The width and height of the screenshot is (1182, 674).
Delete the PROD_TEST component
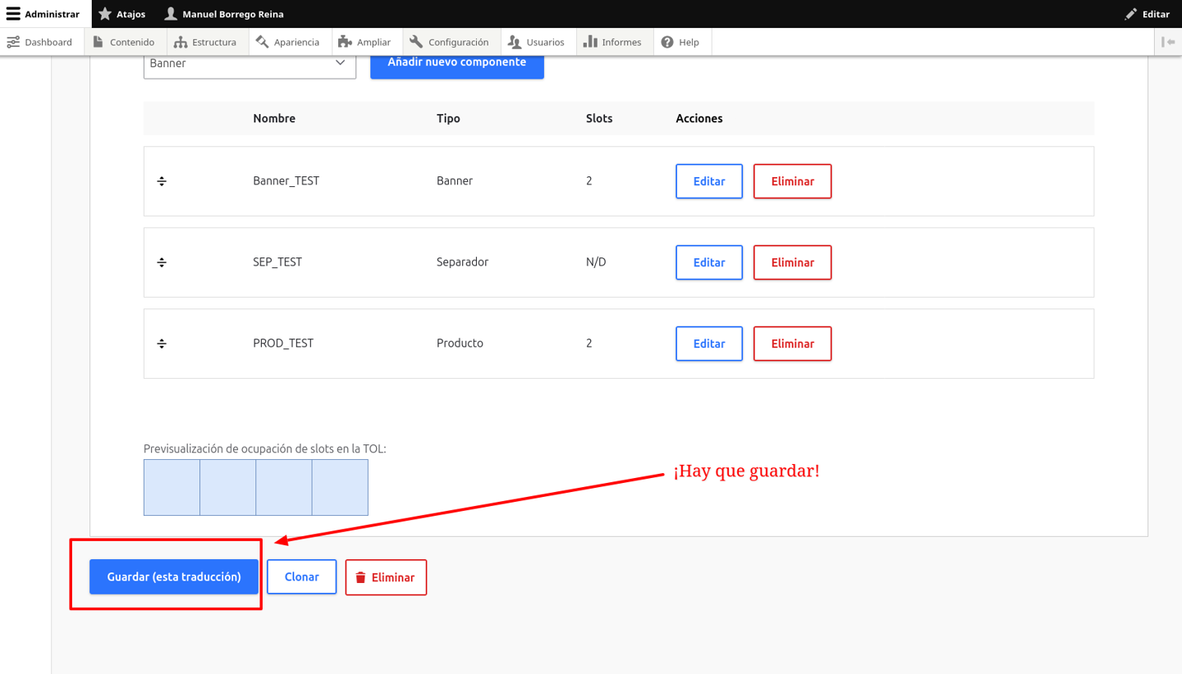792,344
